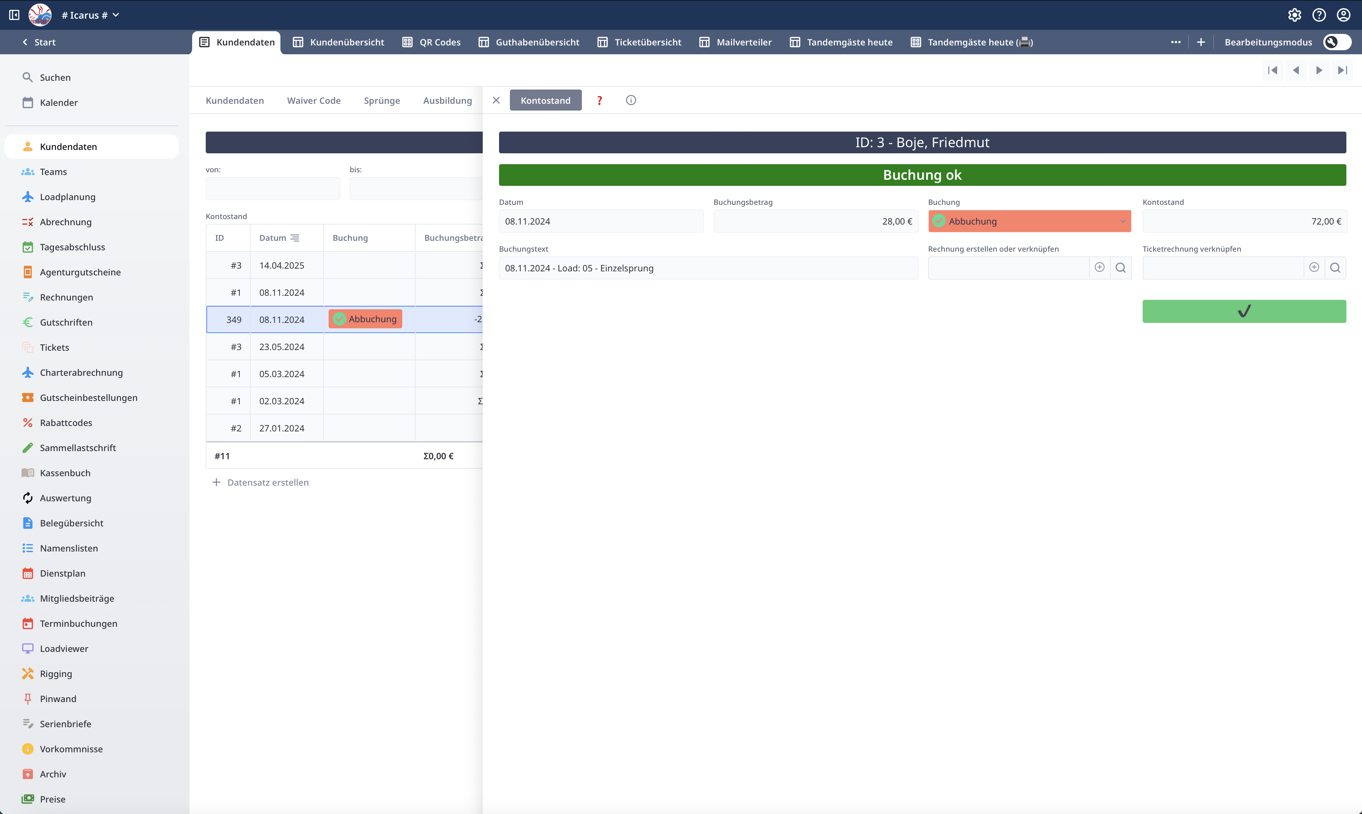
Task: Open the more tabs ellipsis menu
Action: 1175,42
